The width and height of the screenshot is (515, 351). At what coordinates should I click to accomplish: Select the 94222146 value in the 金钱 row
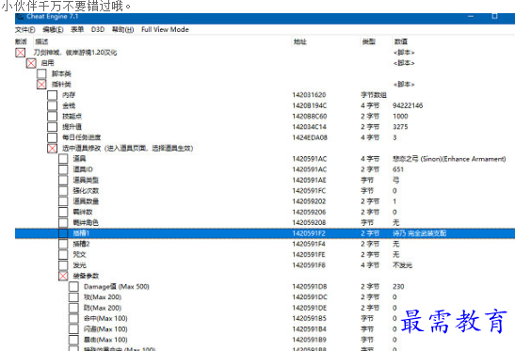[x=408, y=105]
